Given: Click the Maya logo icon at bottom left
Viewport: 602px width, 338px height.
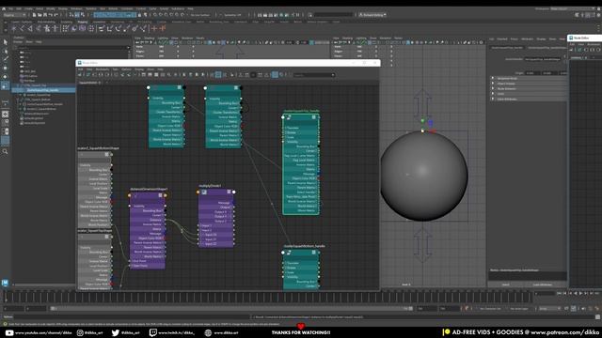Looking at the screenshot, I should 5,283.
